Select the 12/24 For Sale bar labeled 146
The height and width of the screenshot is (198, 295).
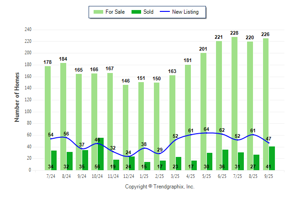pyautogui.click(x=126, y=123)
